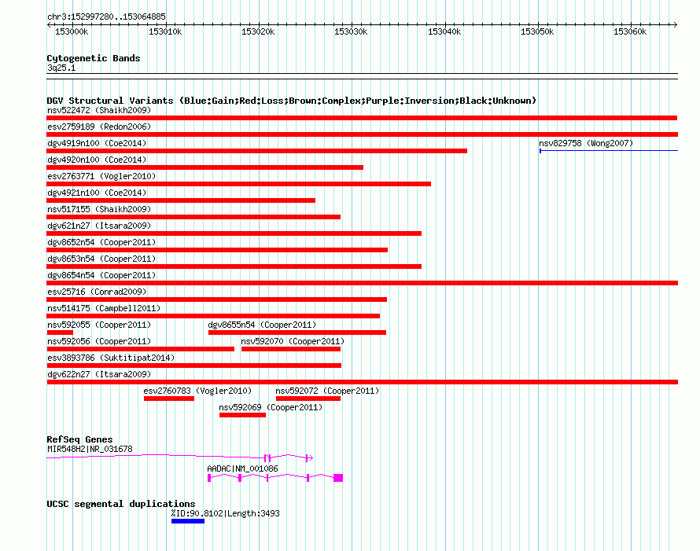
Task: Select esv2763771 (Vogler2010) variant label
Action: coord(101,176)
